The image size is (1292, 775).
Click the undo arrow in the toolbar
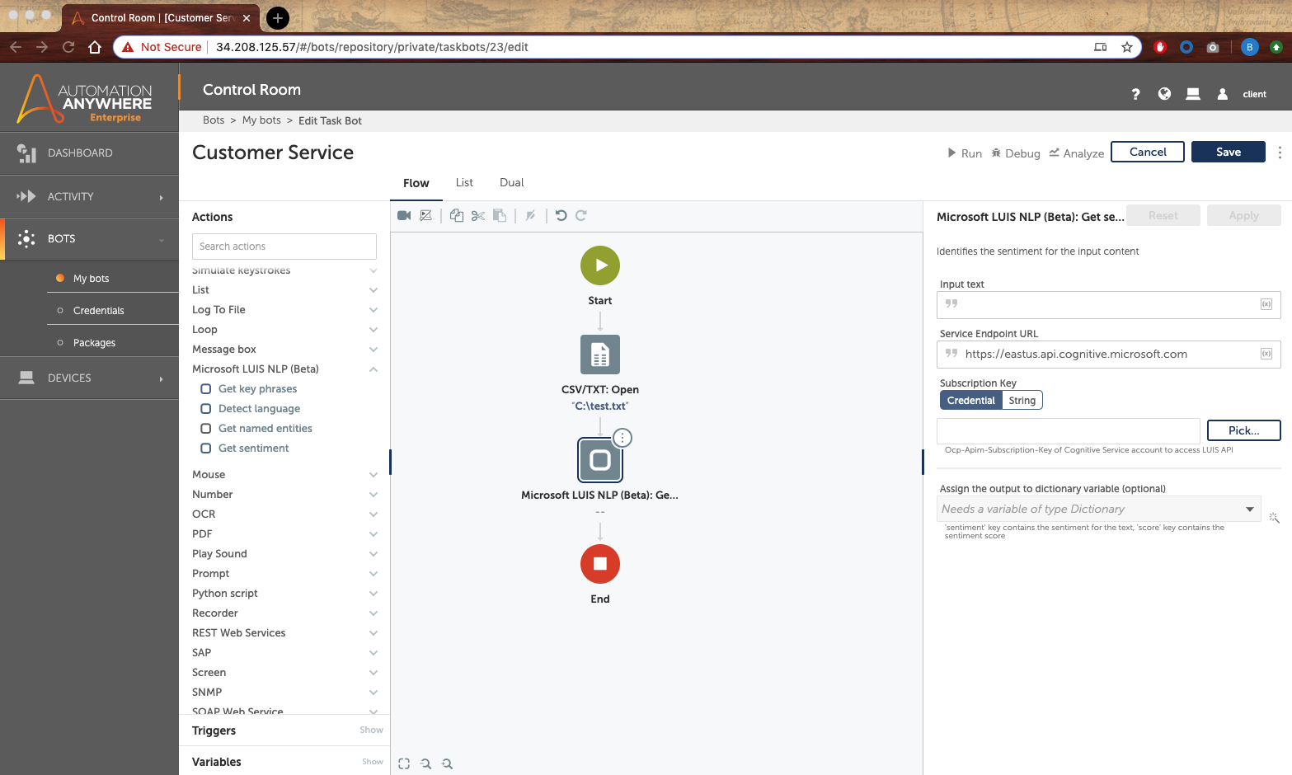click(x=561, y=216)
